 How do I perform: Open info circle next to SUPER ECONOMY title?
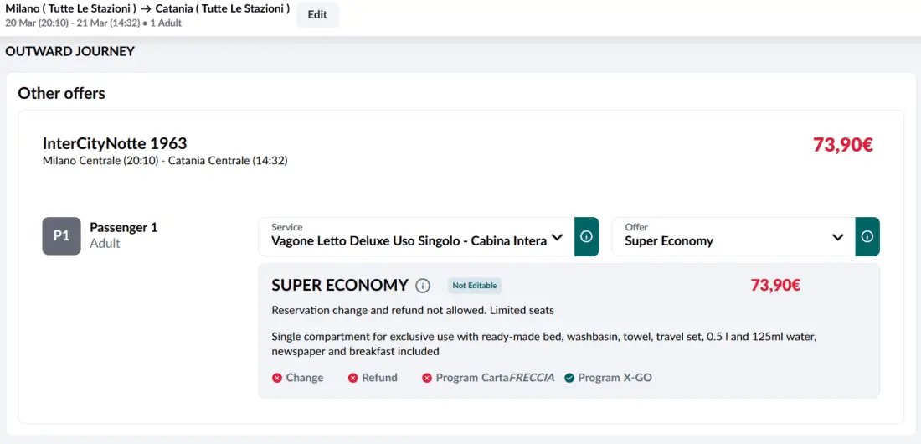[x=423, y=286]
